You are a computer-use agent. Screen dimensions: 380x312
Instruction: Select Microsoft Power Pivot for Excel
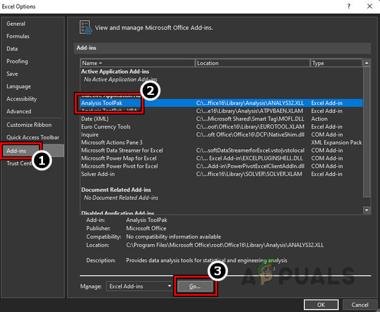tap(222, 166)
